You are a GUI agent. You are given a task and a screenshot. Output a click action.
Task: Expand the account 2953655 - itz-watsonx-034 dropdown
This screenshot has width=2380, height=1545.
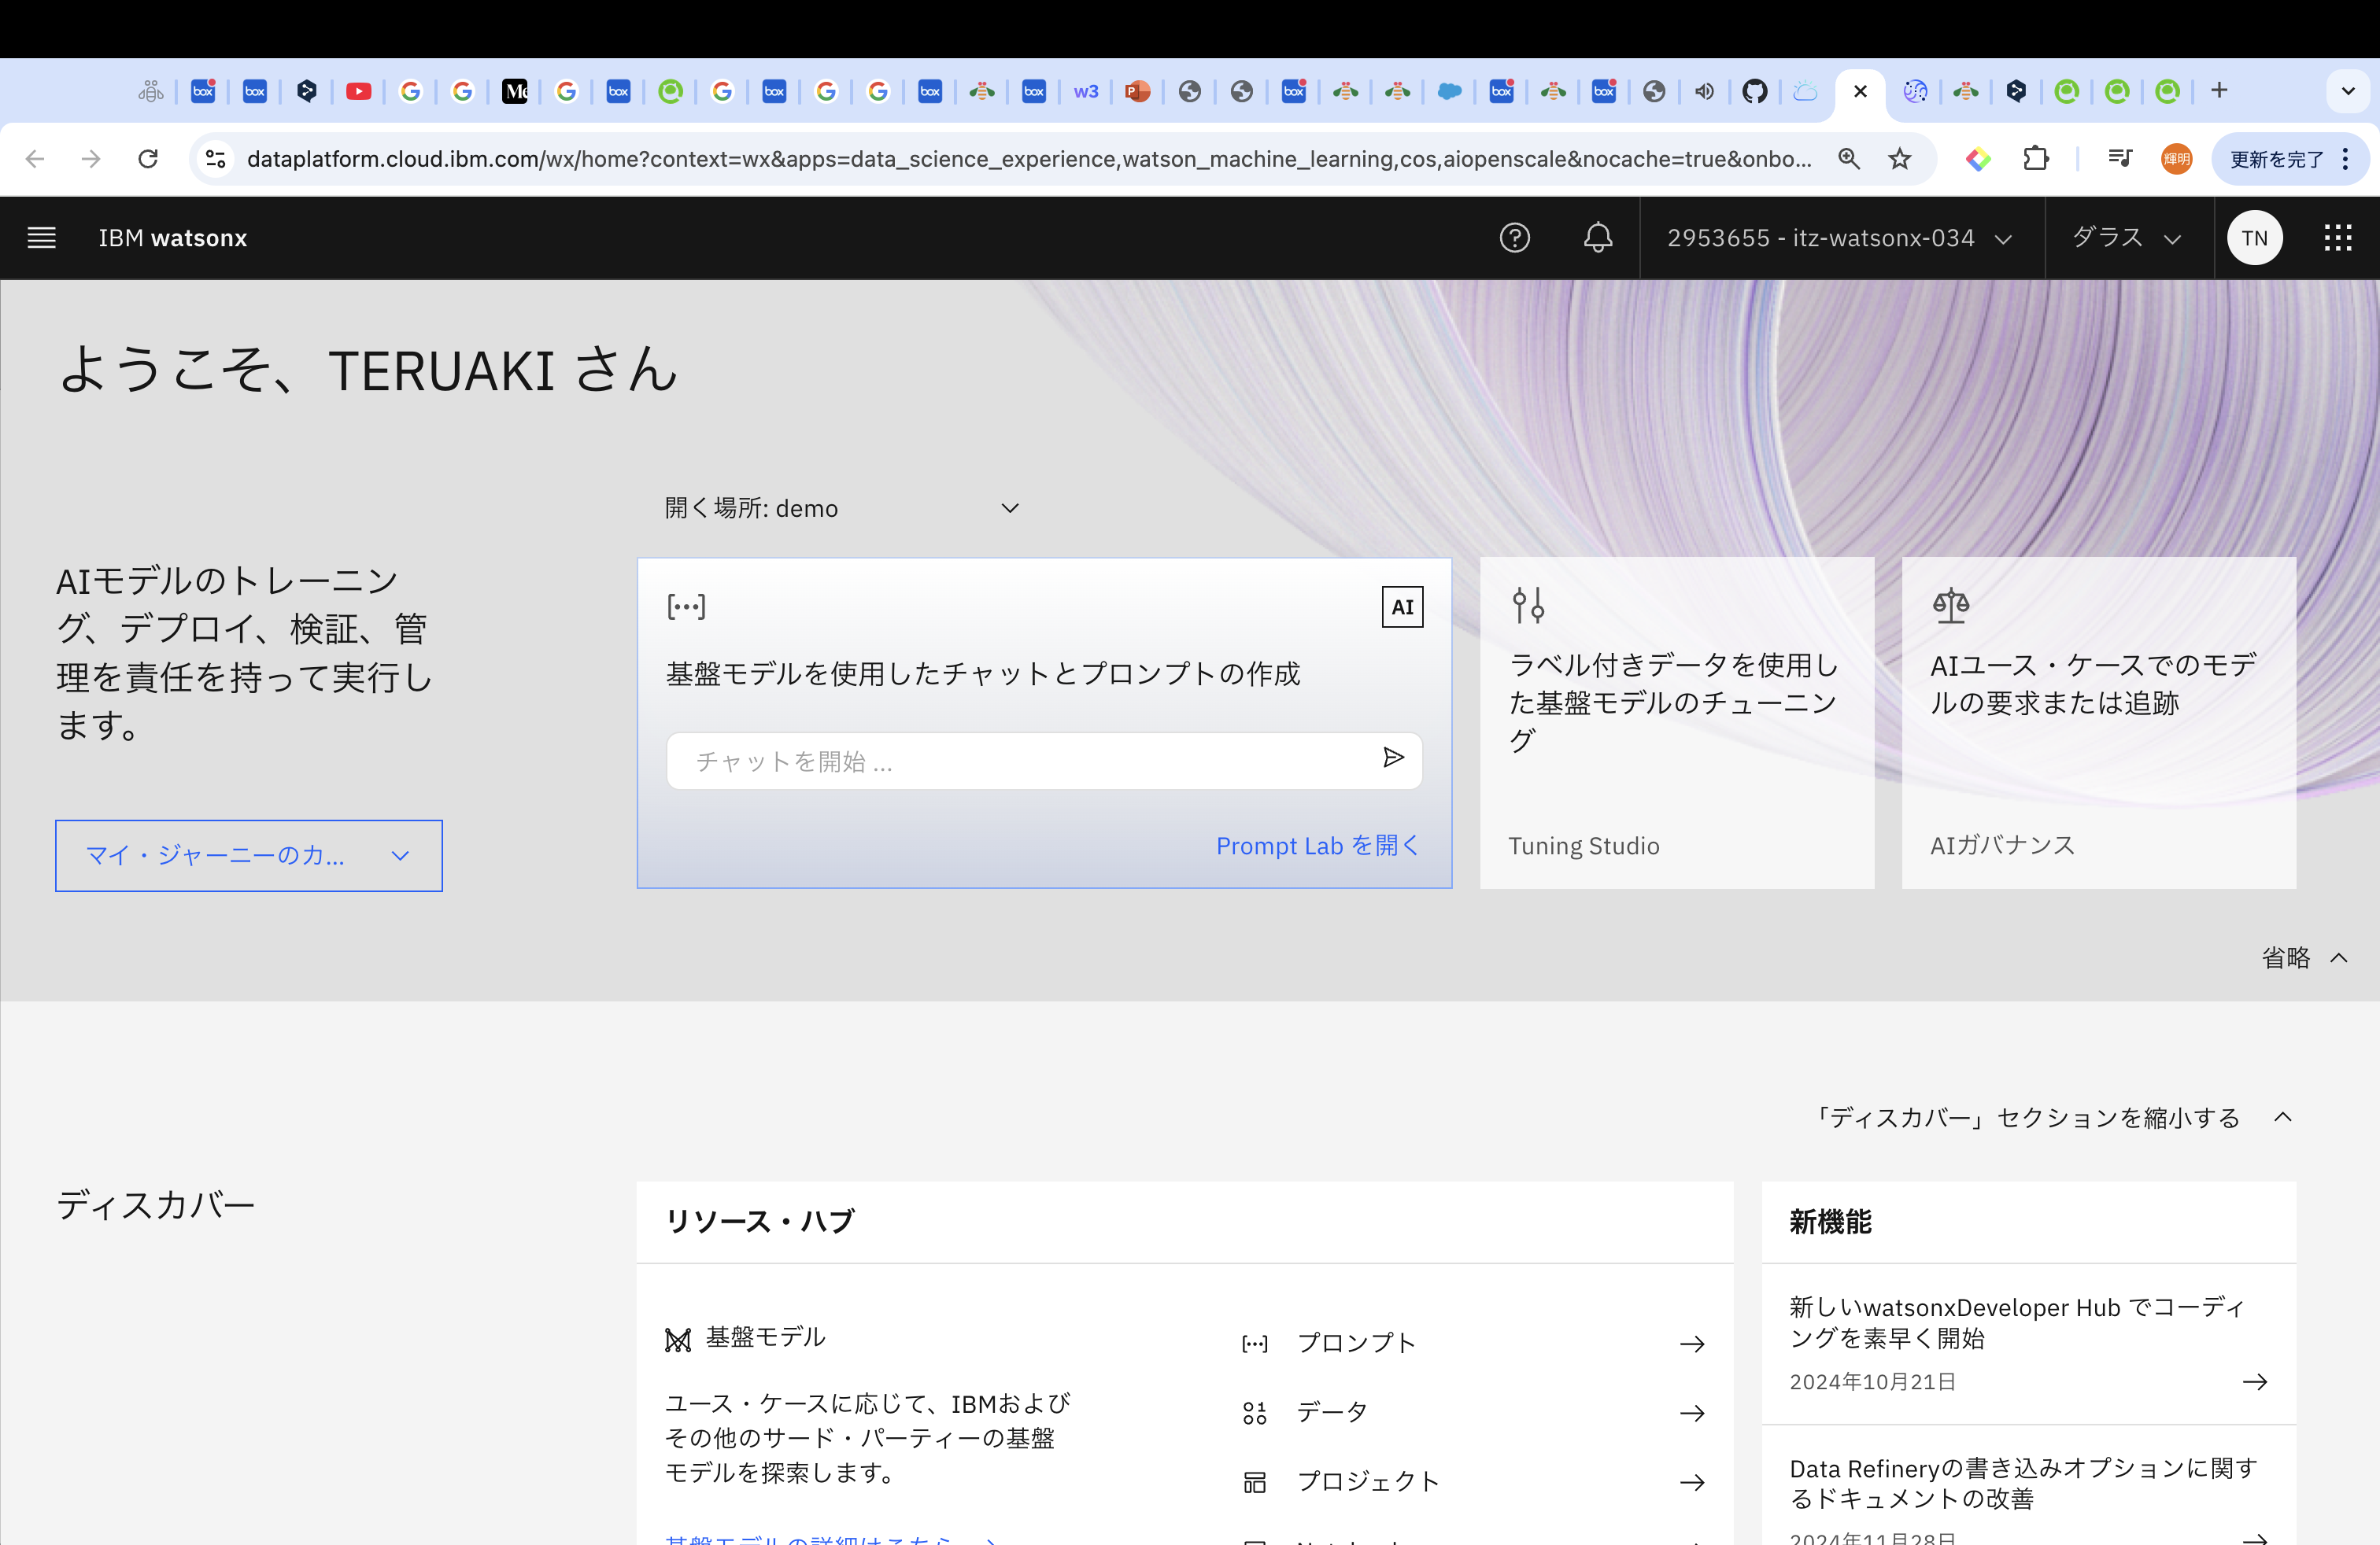1839,238
